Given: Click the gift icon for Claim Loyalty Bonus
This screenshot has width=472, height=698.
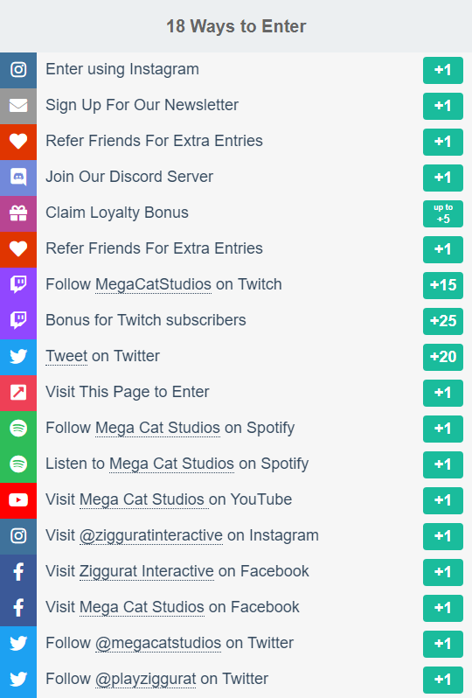Looking at the screenshot, I should [x=18, y=213].
